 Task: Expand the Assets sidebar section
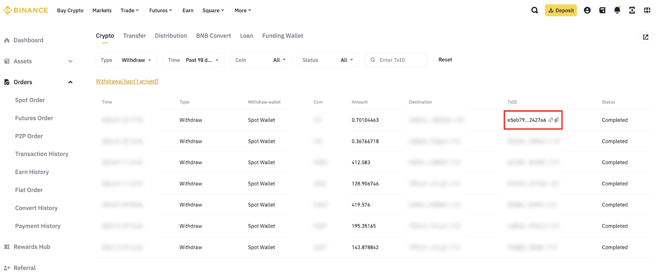[x=70, y=61]
